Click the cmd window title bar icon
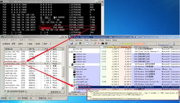 coord(1,2)
